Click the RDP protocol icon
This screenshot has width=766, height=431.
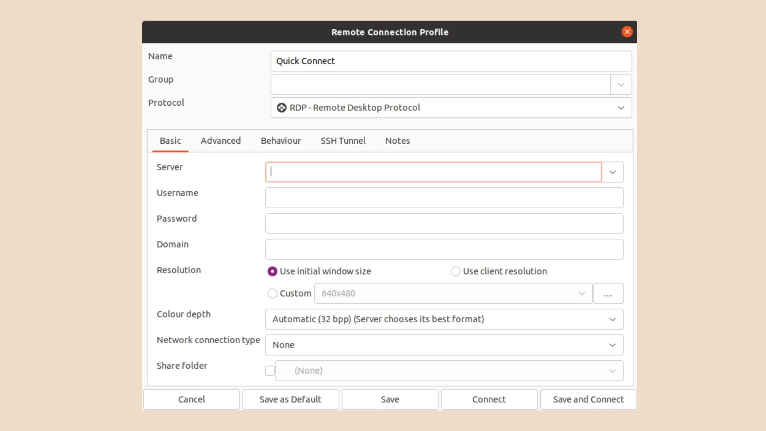(282, 107)
